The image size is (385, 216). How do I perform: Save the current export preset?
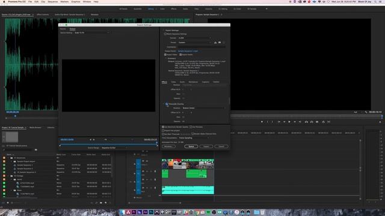point(215,43)
